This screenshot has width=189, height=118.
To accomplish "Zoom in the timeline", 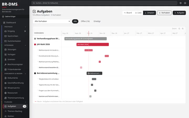I will [x=183, y=29].
